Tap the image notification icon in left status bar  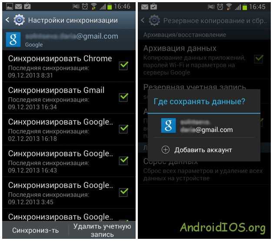[x=10, y=7]
